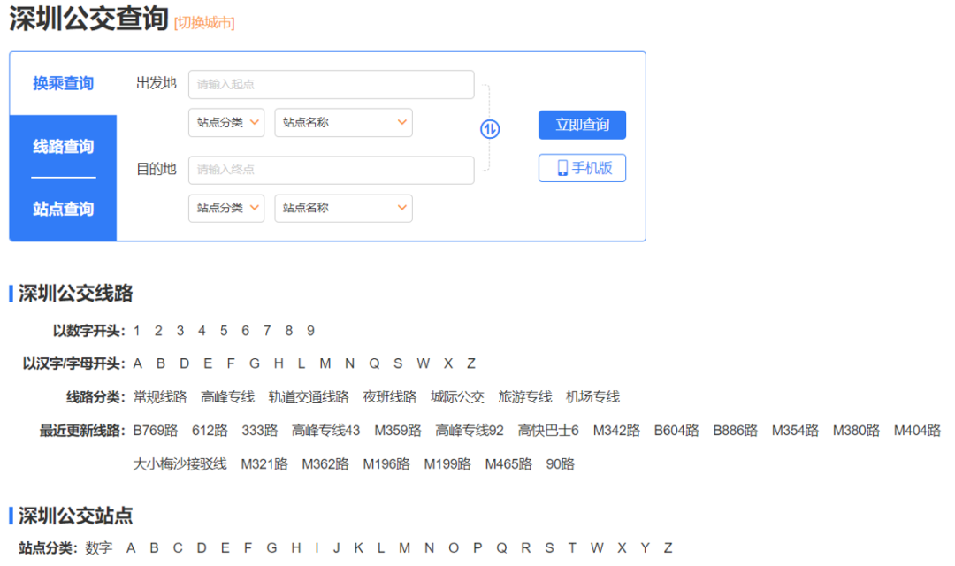Open the 城际公交 route category
955x566 pixels.
(x=457, y=397)
